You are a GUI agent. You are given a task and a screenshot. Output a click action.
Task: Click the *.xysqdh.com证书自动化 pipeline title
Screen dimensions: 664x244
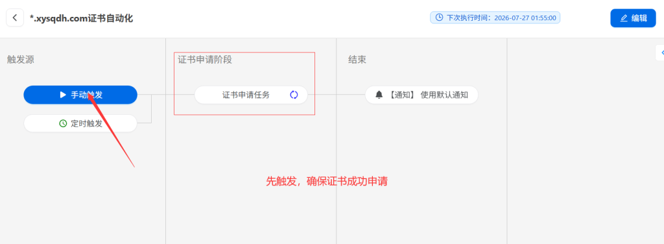click(x=81, y=18)
